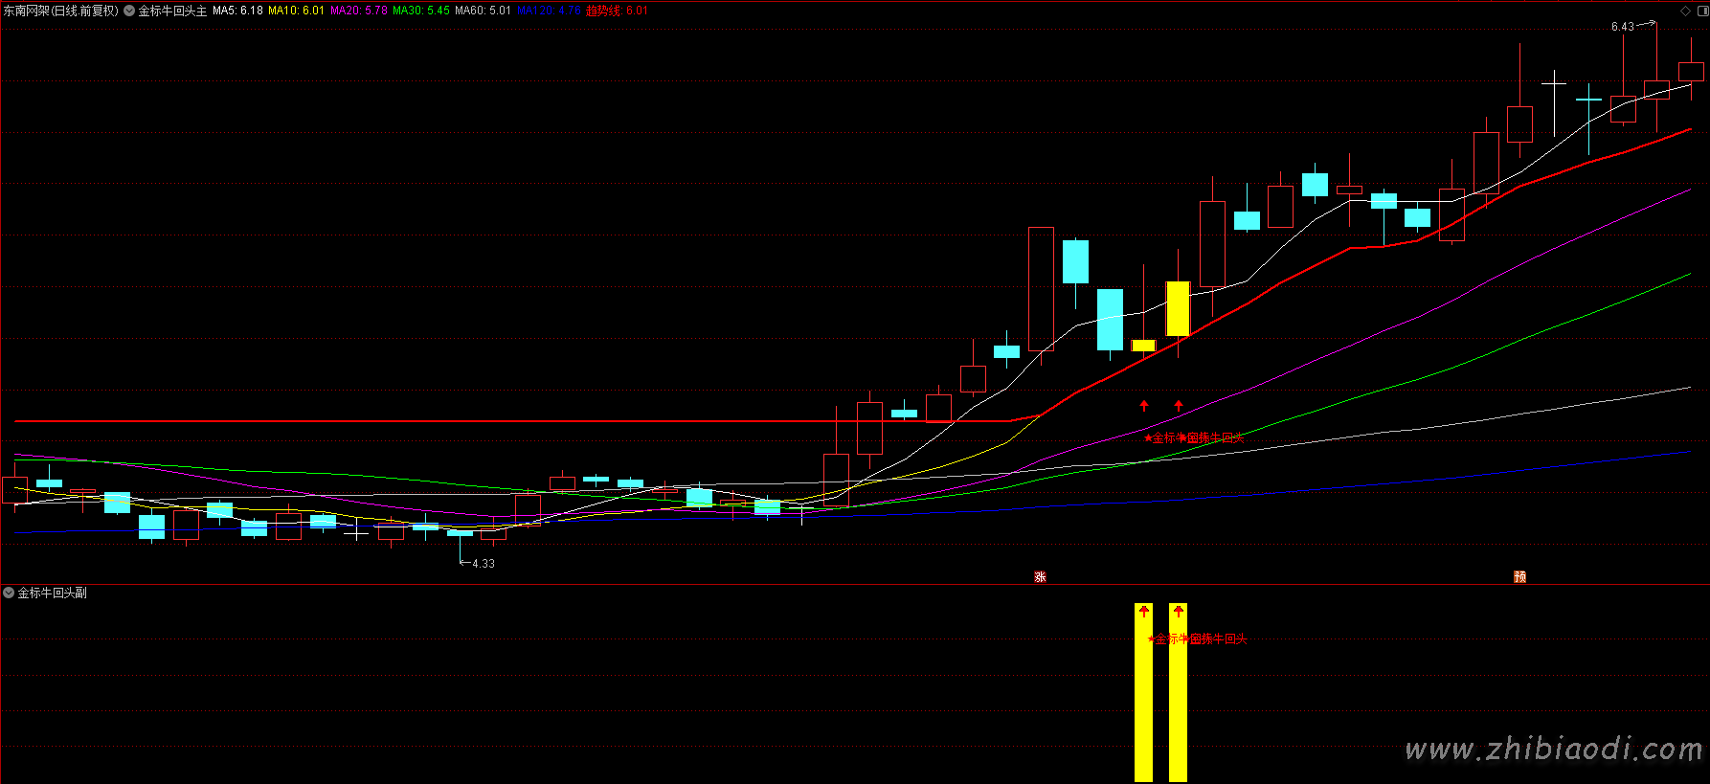The height and width of the screenshot is (784, 1710).
Task: Open dropdown beside 金标牛回头副 sub-indicator
Action: (9, 594)
